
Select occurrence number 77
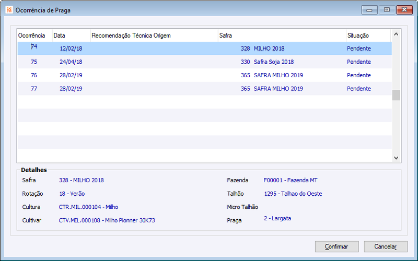click(34, 88)
